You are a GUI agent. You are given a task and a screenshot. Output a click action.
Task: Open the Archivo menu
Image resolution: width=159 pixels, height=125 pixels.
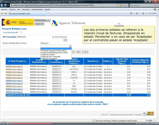pos(4,9)
